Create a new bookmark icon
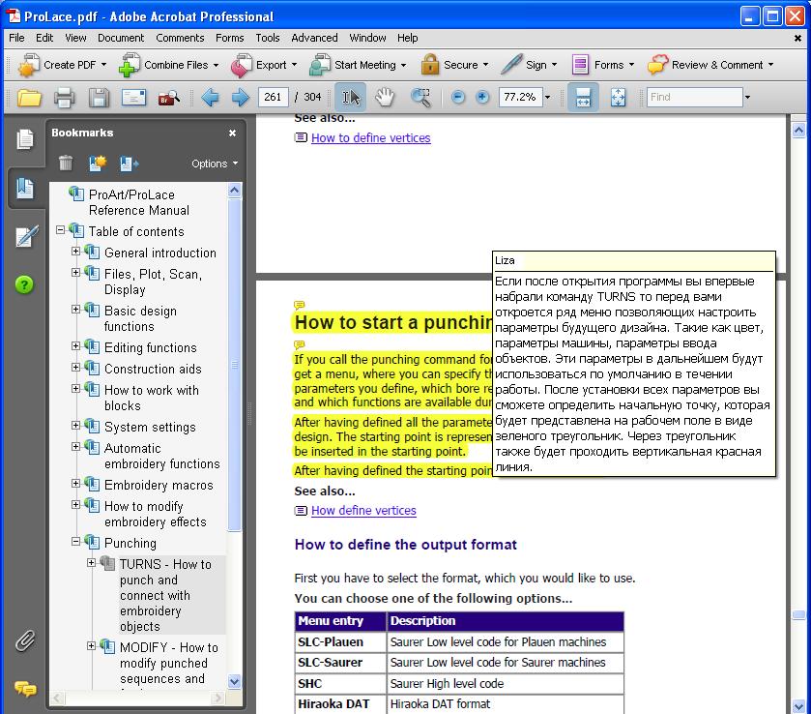This screenshot has width=811, height=714. [97, 164]
